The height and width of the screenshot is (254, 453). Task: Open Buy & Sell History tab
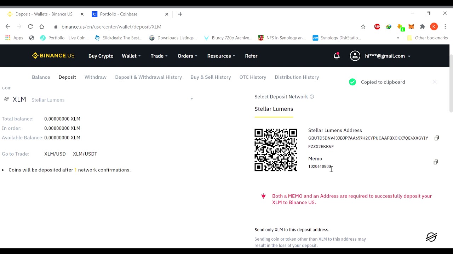point(211,77)
